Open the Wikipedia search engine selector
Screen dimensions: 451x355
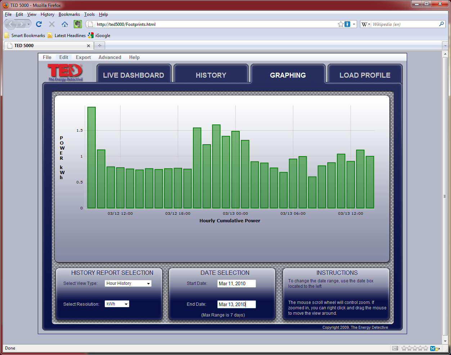click(x=366, y=24)
